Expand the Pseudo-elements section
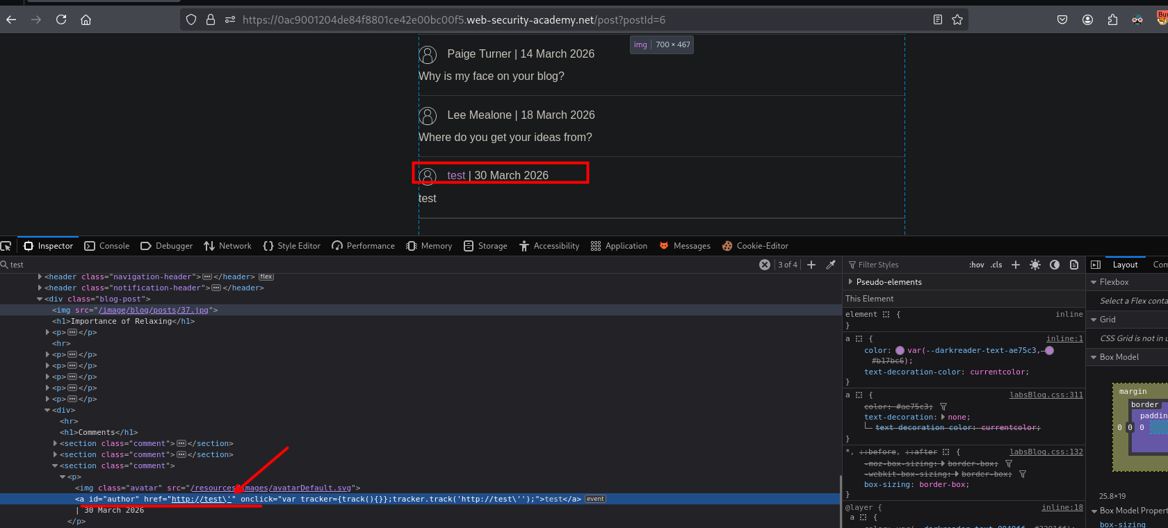 coord(851,282)
